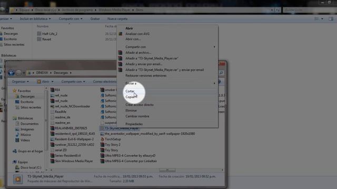This screenshot has height=189, width=337.
Task: Click Windows Media Player in Skins address bar
Action: 114,10
